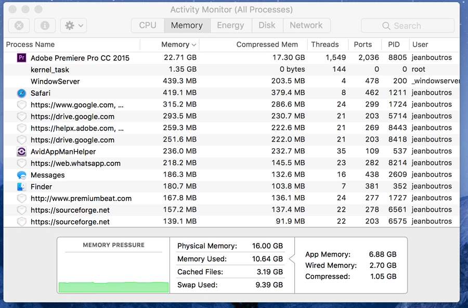The width and height of the screenshot is (468, 308).
Task: Sort by User column header
Action: click(x=434, y=45)
